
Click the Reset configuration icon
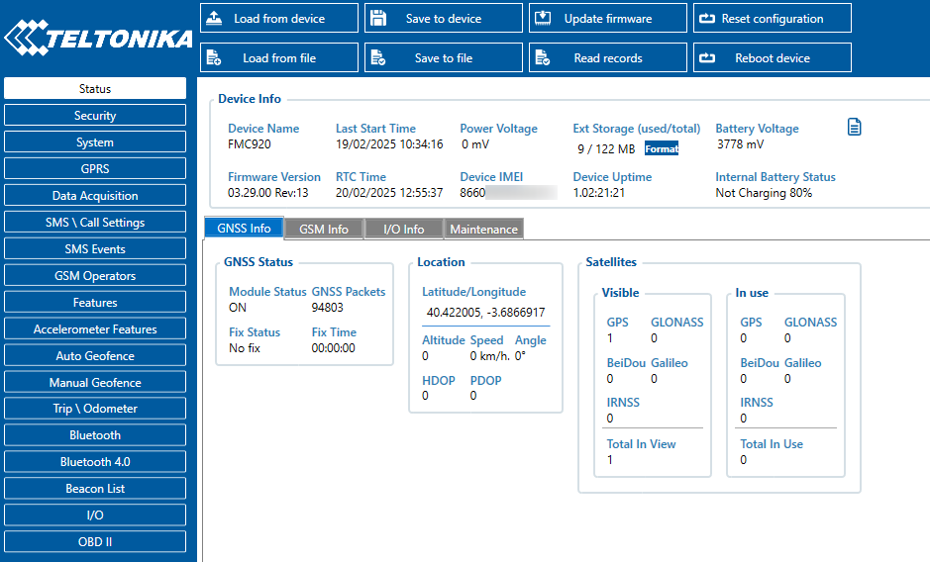coord(707,19)
